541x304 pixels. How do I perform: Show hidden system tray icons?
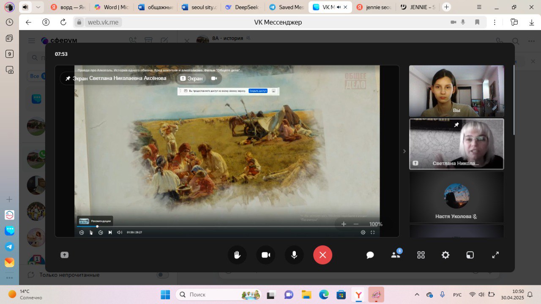point(417,295)
